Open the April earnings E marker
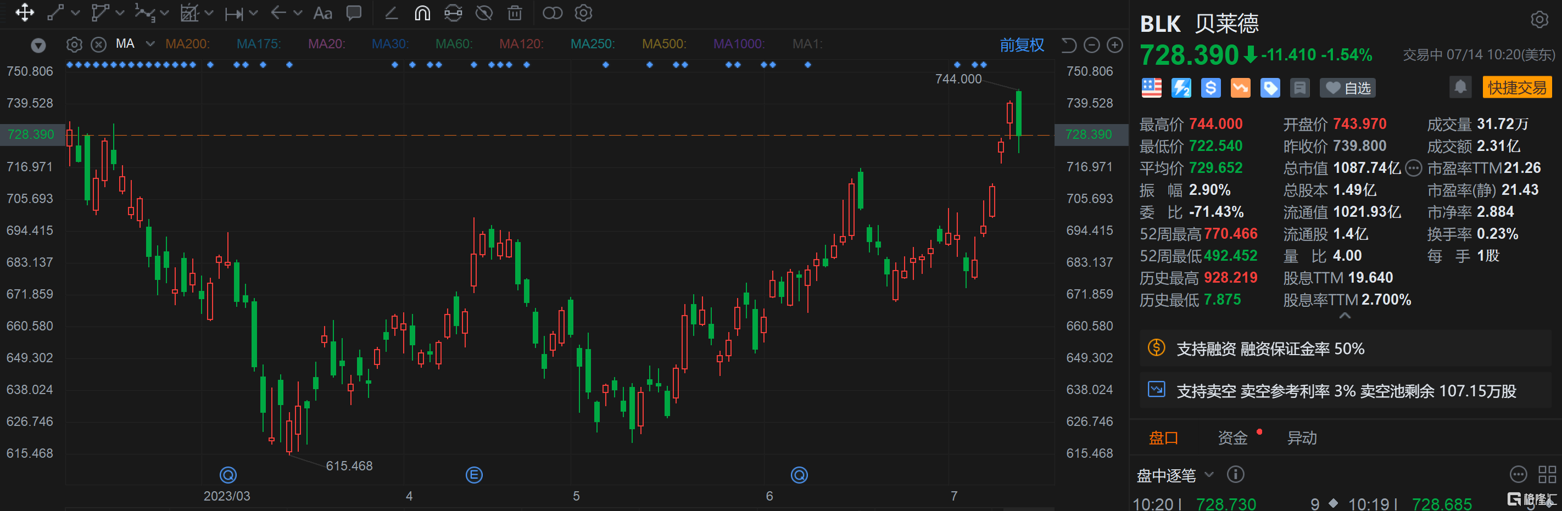This screenshot has width=1562, height=511. (474, 475)
